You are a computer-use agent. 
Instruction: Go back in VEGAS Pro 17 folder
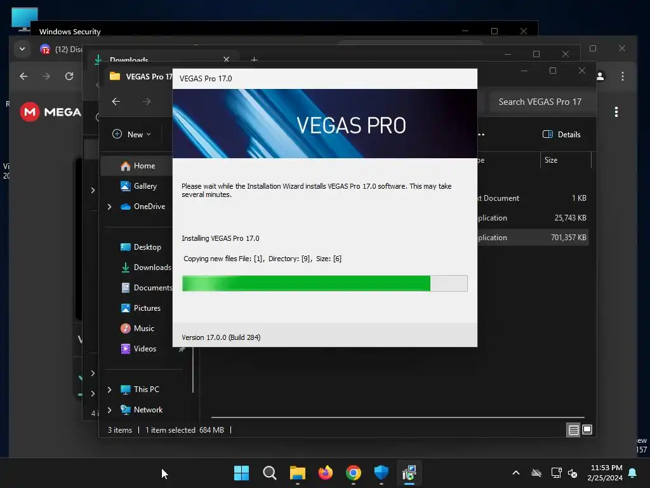pos(116,101)
